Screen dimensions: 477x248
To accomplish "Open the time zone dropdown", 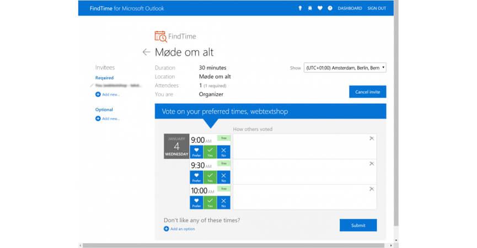I will [x=345, y=68].
